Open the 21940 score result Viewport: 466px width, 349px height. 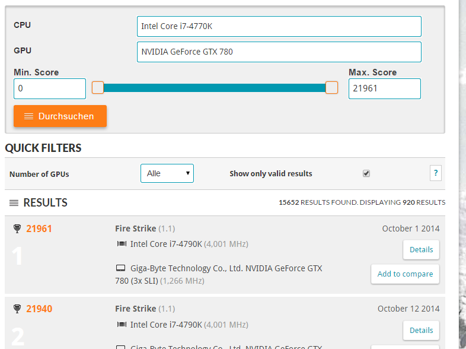(39, 309)
